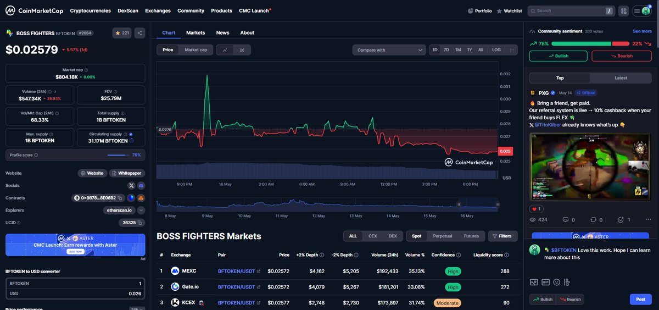Open the Whitepaper link
The width and height of the screenshot is (659, 310).
pyautogui.click(x=126, y=173)
